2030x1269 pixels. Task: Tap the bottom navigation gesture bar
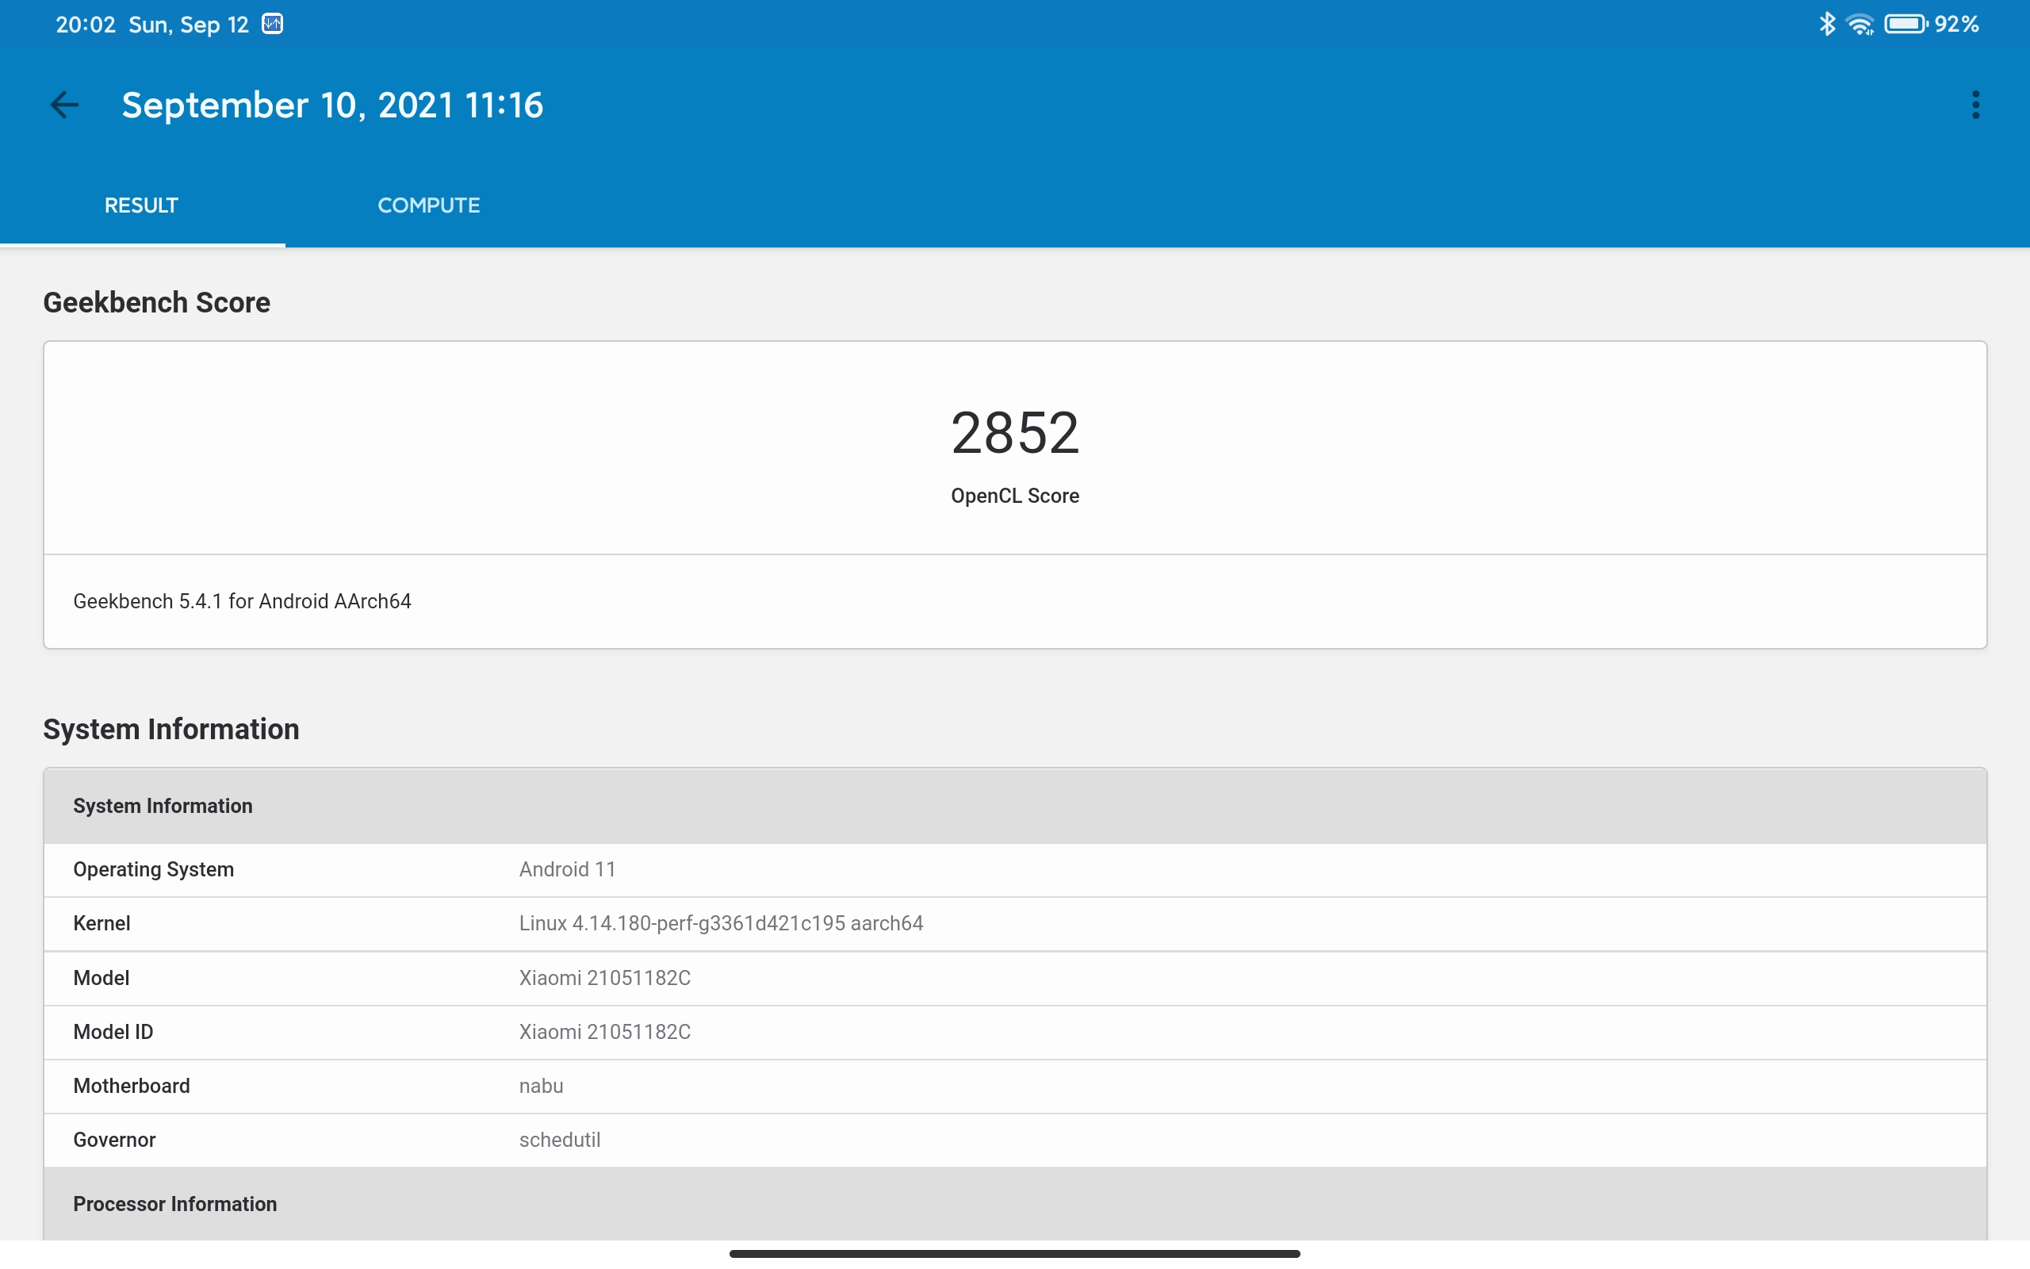pos(1014,1253)
